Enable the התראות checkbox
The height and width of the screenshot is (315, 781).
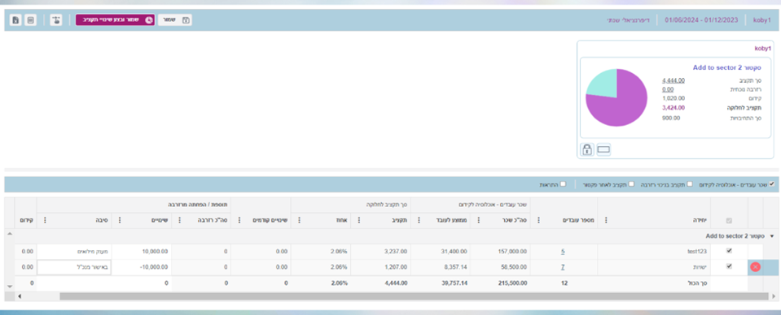pos(563,183)
